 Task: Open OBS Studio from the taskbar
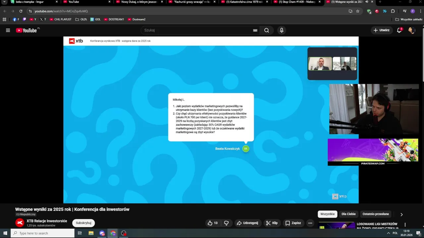[x=124, y=233]
